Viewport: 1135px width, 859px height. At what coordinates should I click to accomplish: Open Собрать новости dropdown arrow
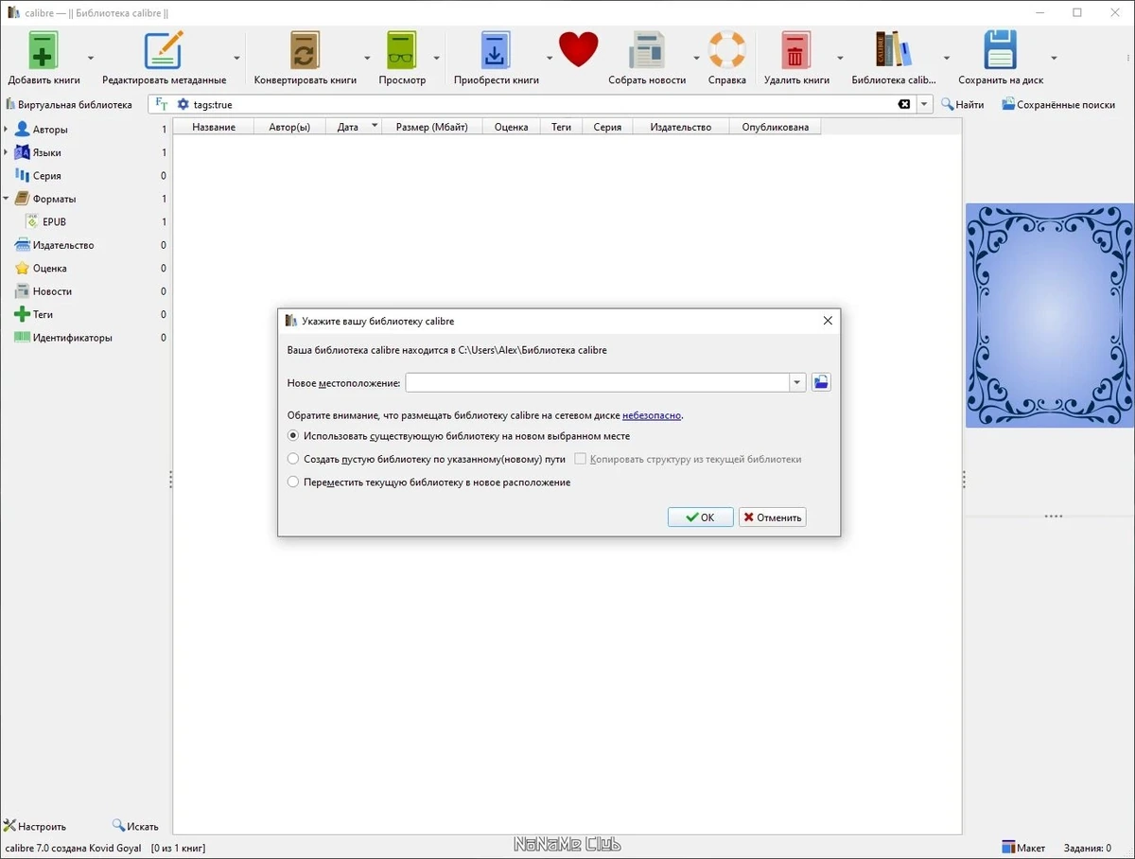(x=696, y=58)
